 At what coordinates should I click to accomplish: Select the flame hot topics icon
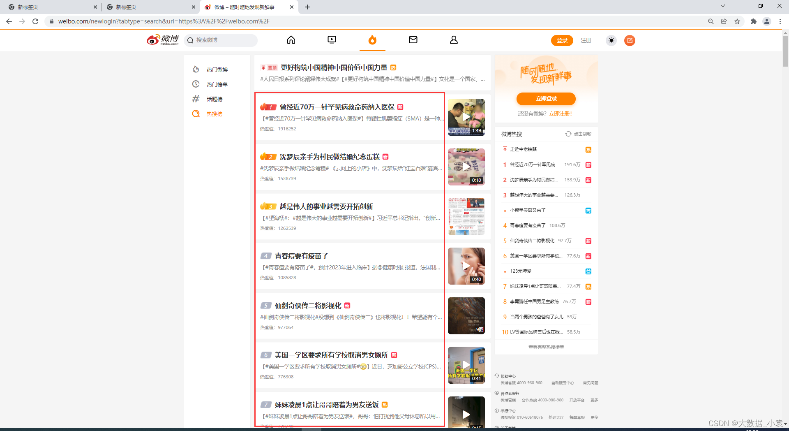pyautogui.click(x=372, y=40)
